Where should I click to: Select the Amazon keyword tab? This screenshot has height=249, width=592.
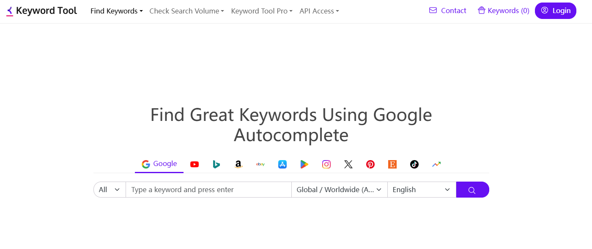(x=238, y=164)
